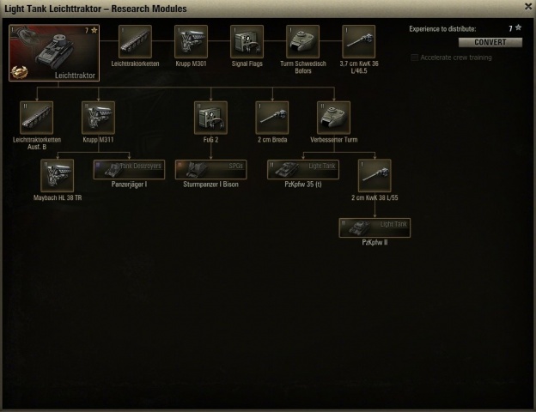Click the CONVERT experience button
The height and width of the screenshot is (412, 536).
pos(490,42)
